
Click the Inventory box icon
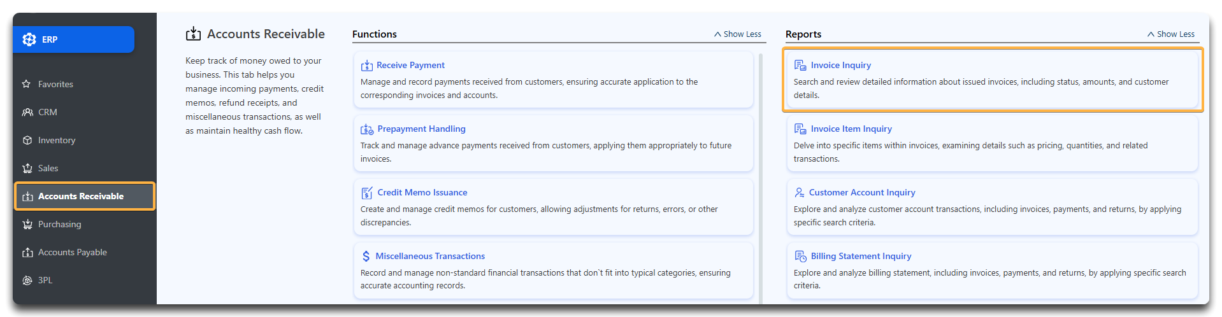click(27, 140)
